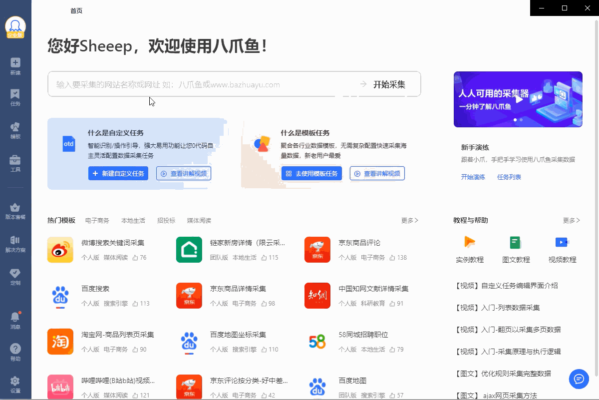Open the chat support bubble icon
The height and width of the screenshot is (400, 599).
click(579, 379)
